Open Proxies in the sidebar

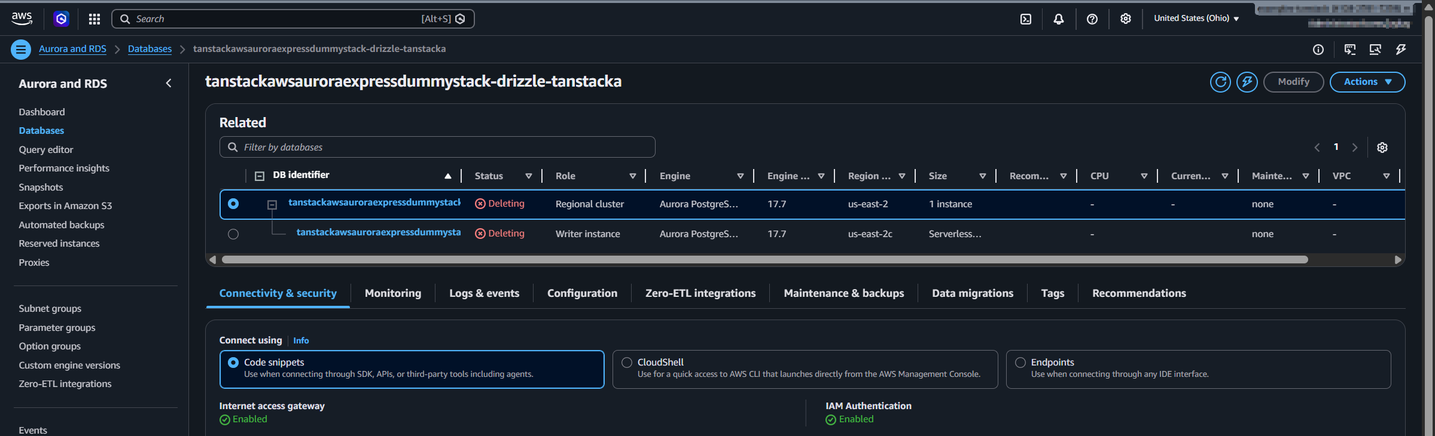click(x=34, y=263)
